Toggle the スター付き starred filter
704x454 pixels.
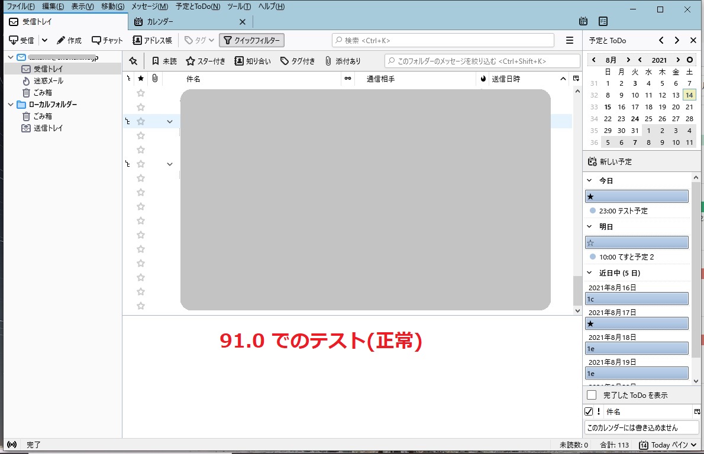(205, 61)
